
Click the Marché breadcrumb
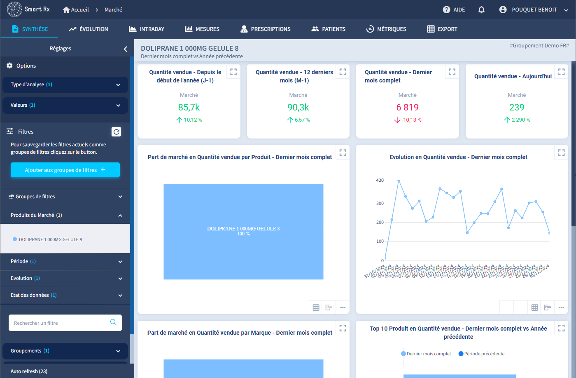[x=113, y=9]
